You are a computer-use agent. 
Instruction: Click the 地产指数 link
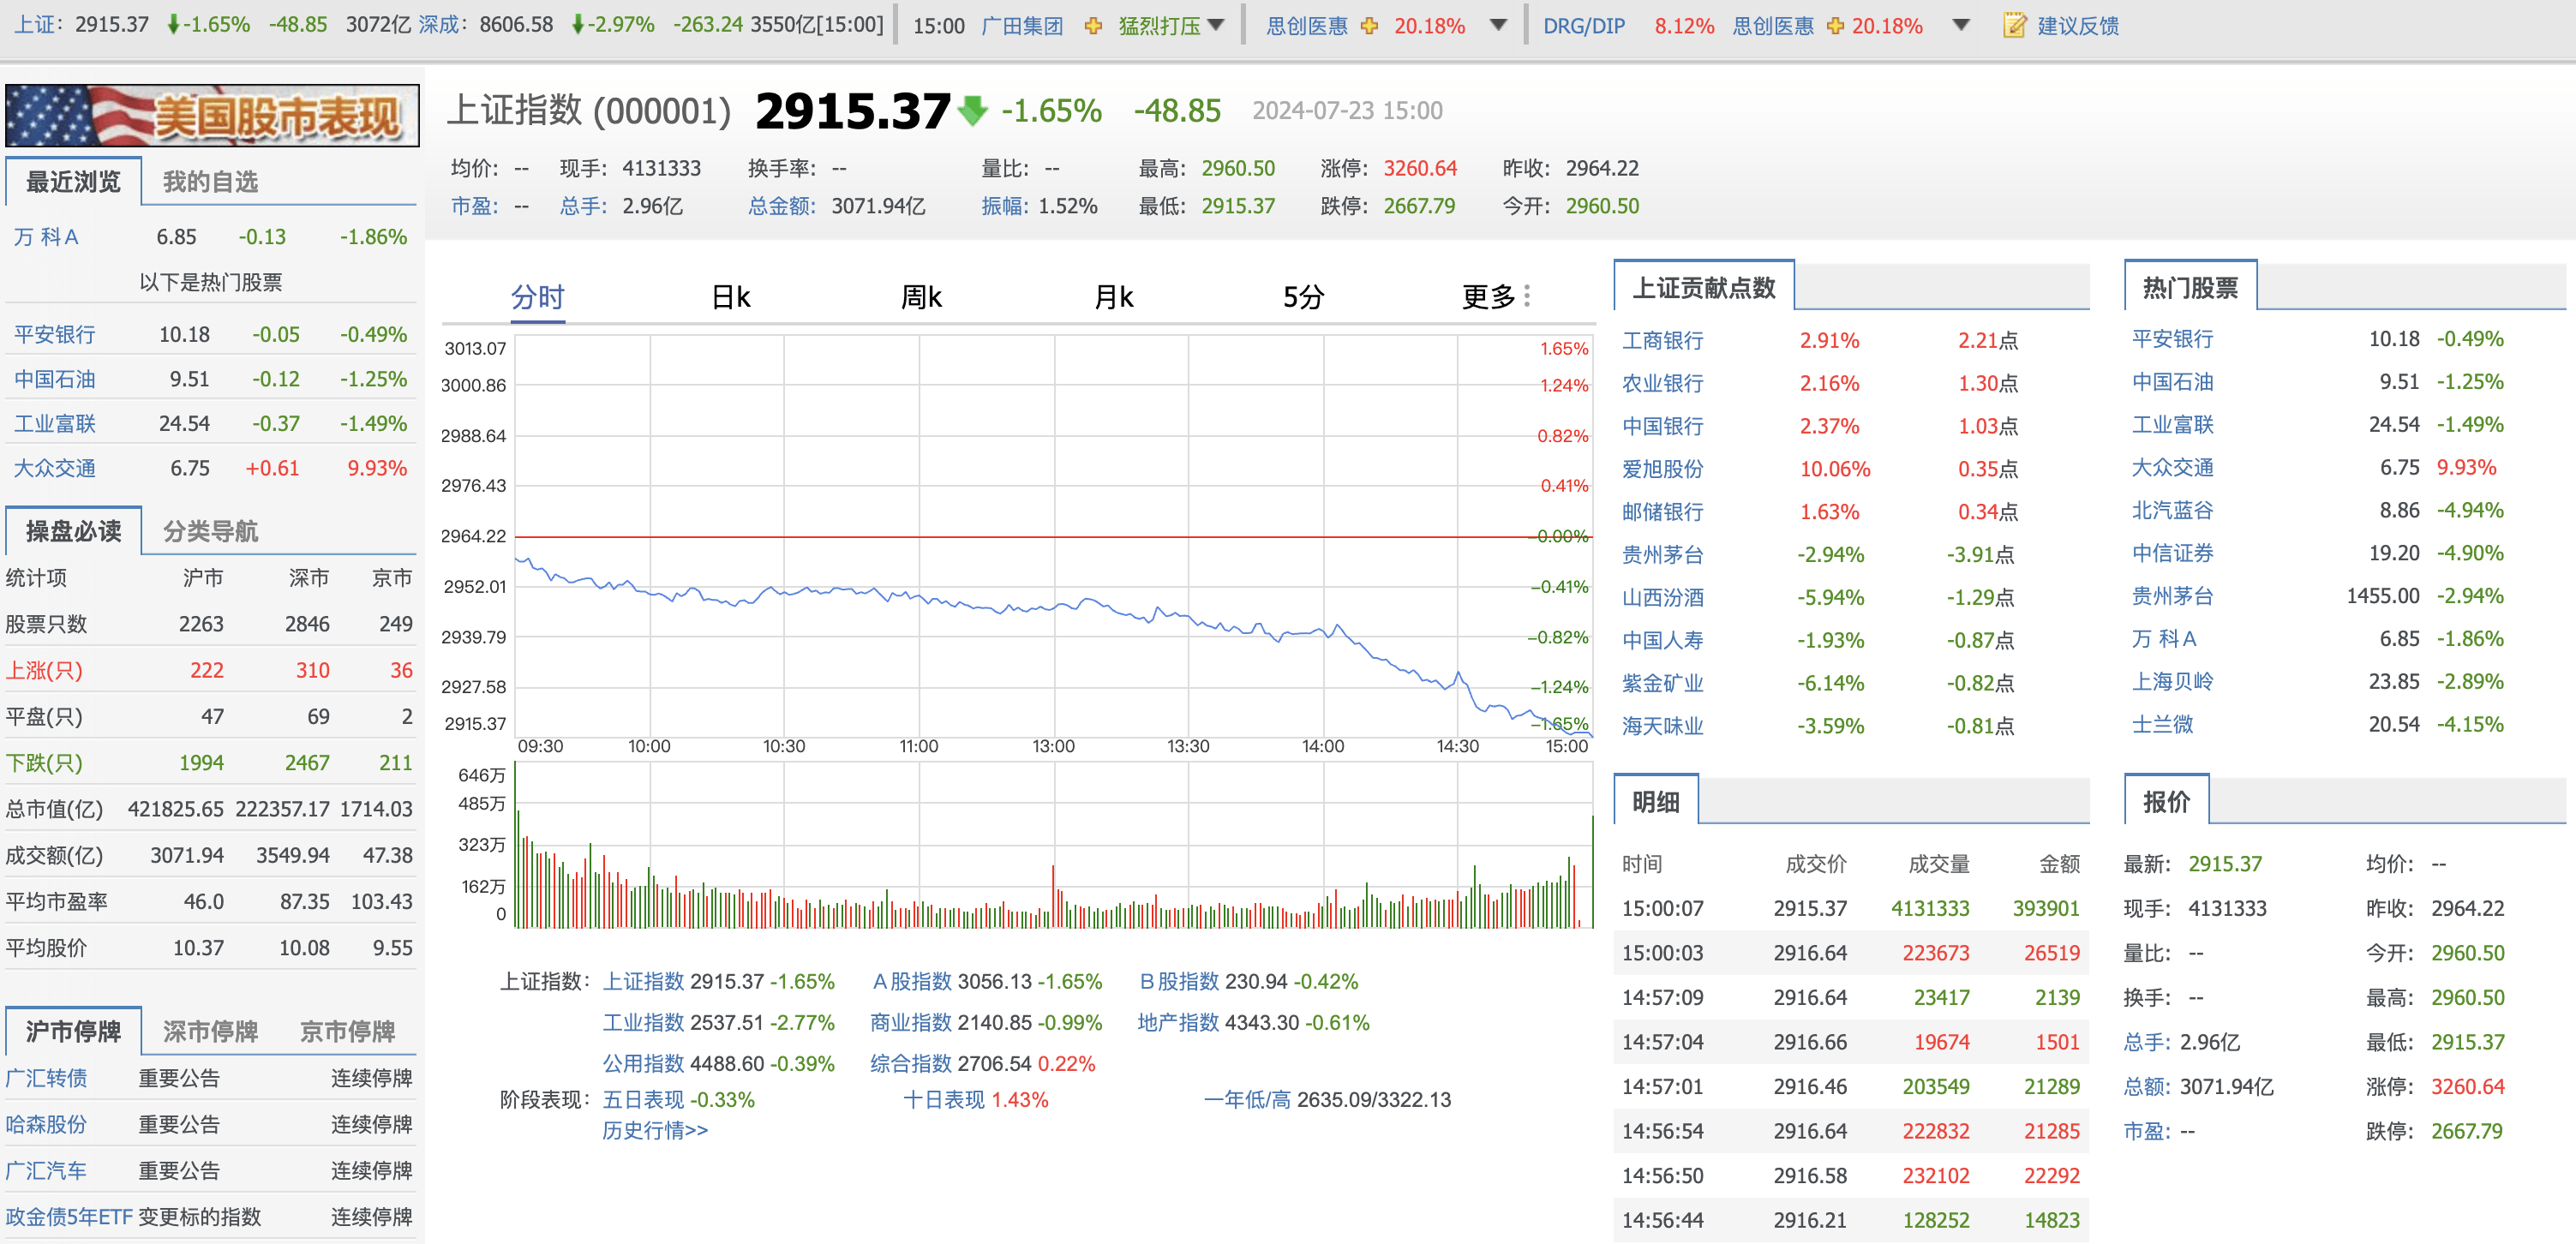(x=1178, y=1022)
